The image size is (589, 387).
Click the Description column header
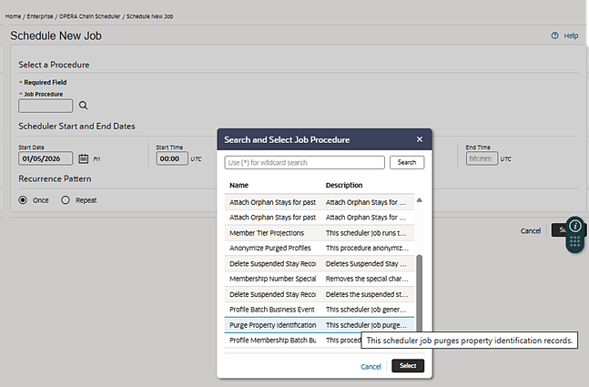[x=344, y=185]
